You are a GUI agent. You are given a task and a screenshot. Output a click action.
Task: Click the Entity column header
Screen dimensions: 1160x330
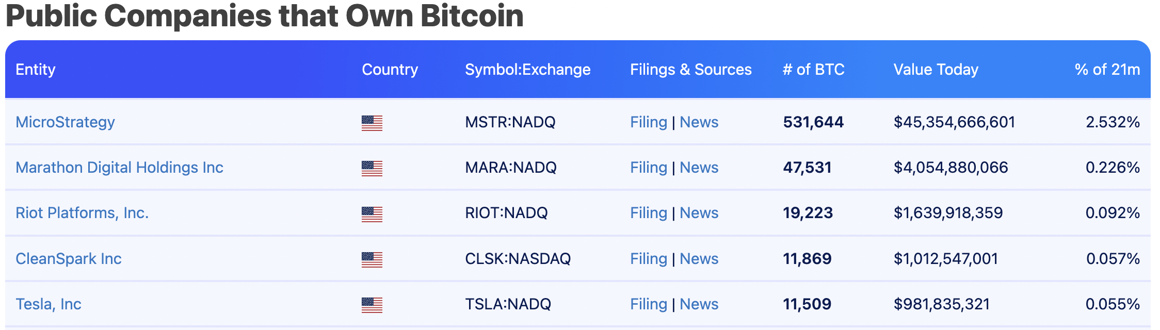point(36,70)
